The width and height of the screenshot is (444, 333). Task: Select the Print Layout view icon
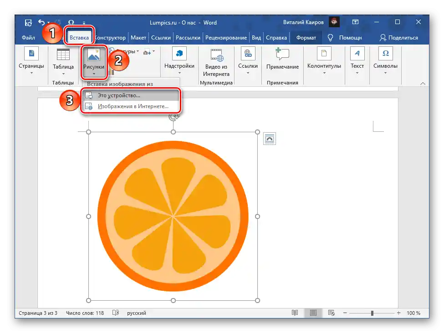(x=313, y=313)
